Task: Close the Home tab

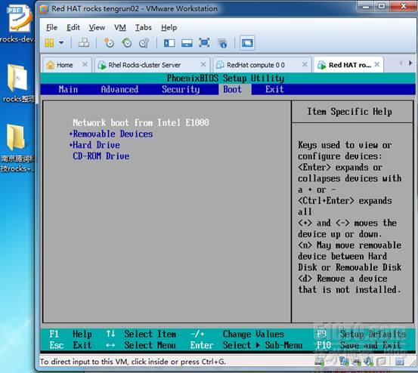Action: 85,64
